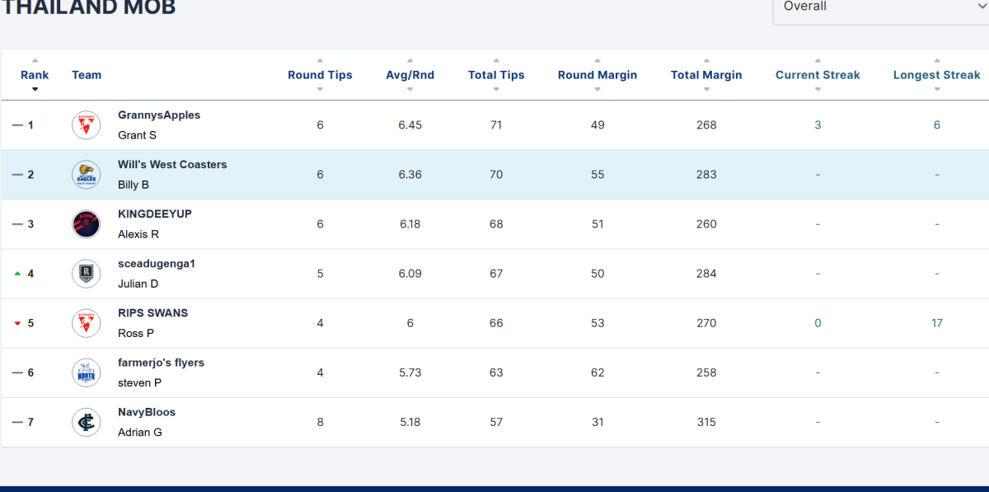Open current streak 3 for GrannysApples
Screen dimensions: 989x492
[x=818, y=125]
